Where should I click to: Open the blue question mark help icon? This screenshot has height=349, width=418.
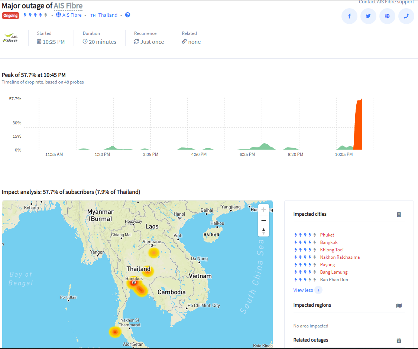coord(128,15)
